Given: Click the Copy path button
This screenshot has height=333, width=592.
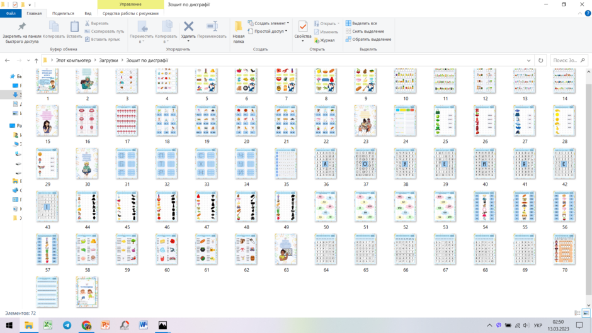Looking at the screenshot, I should [104, 31].
